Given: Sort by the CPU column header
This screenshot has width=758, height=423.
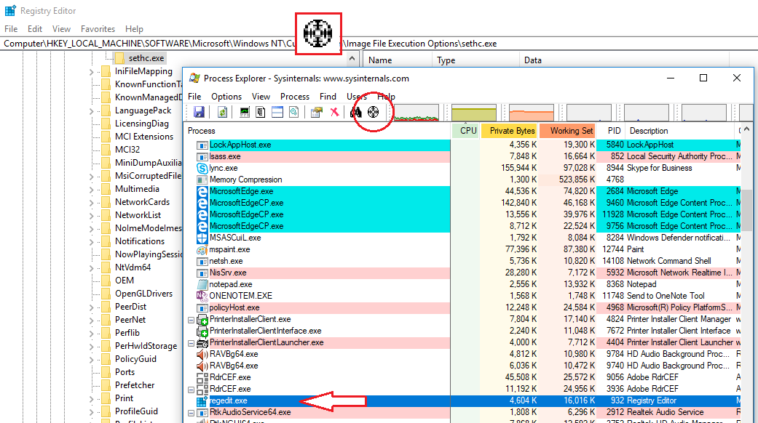Looking at the screenshot, I should 465,131.
